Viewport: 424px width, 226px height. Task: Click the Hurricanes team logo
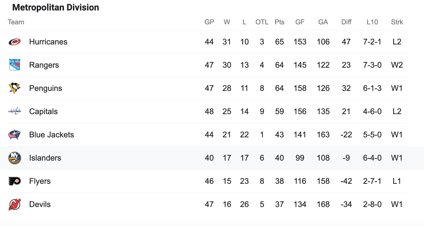[x=14, y=42]
